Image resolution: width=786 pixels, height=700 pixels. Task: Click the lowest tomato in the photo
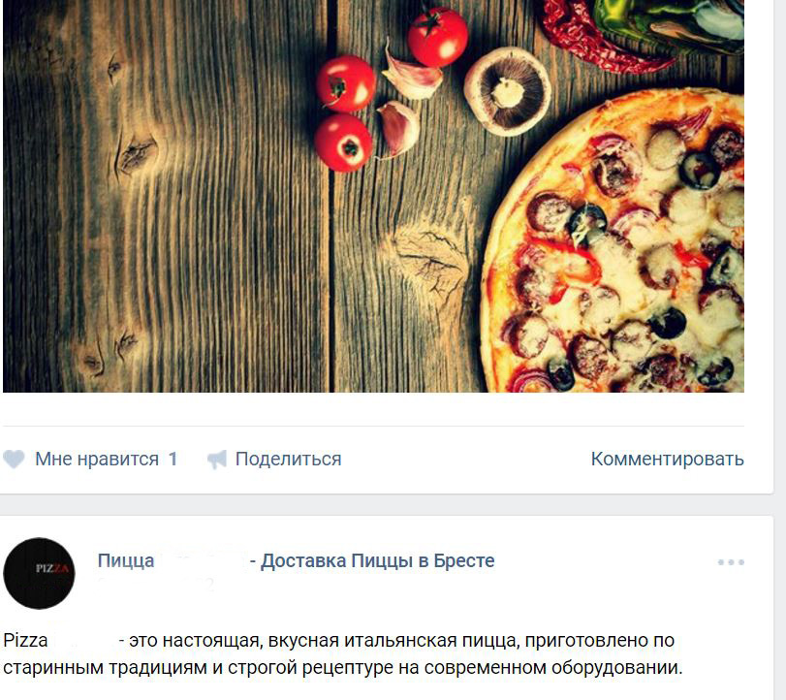coord(344,143)
